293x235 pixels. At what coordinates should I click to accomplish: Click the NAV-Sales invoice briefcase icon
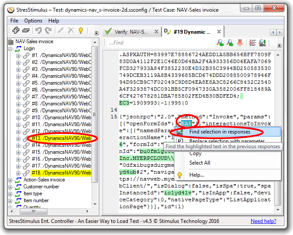pos(11,41)
